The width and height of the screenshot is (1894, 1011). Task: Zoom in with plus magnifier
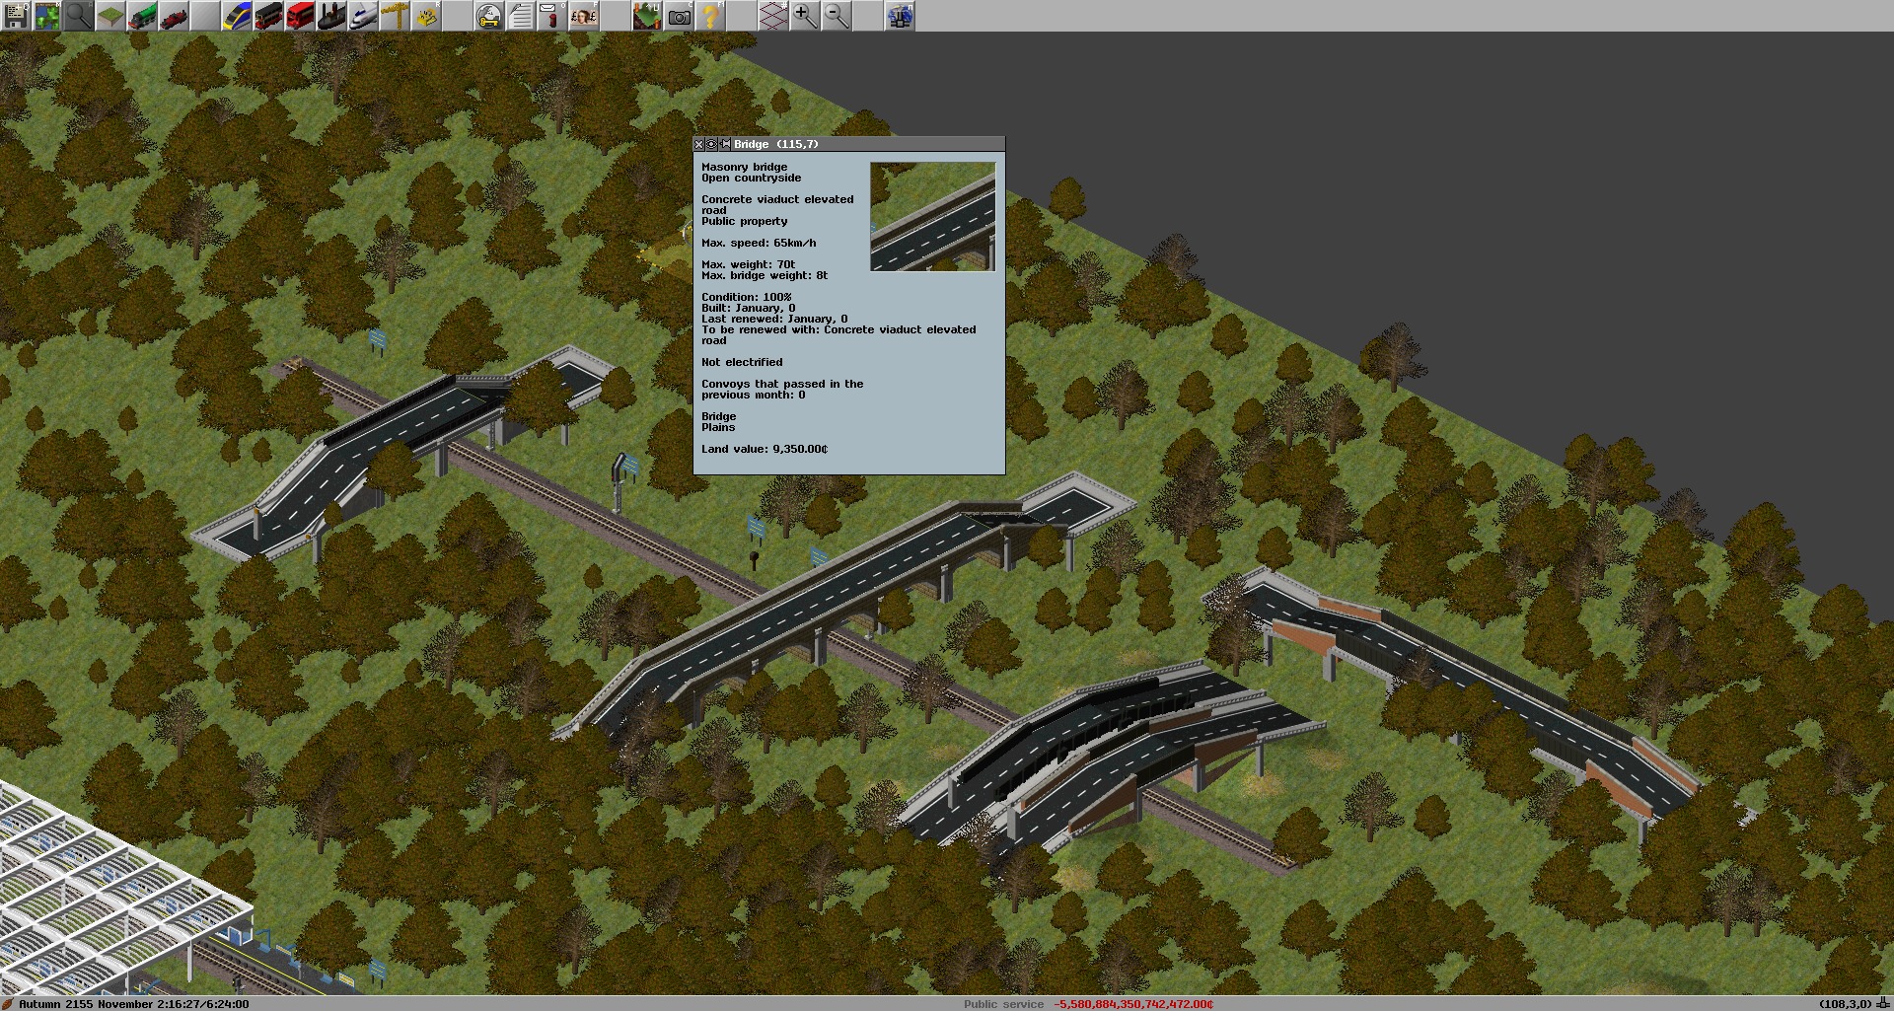805,16
